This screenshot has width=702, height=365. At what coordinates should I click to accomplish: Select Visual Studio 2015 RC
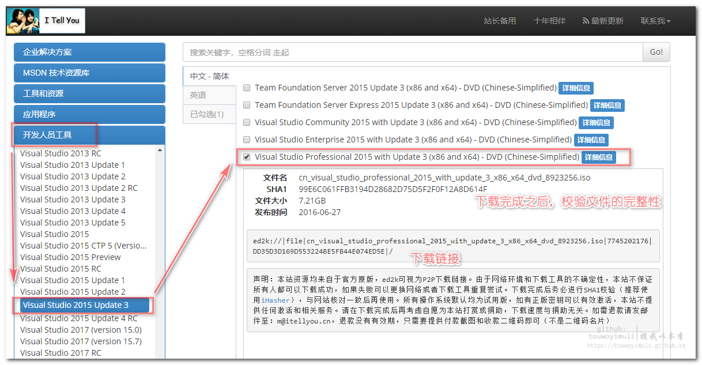pyautogui.click(x=61, y=269)
